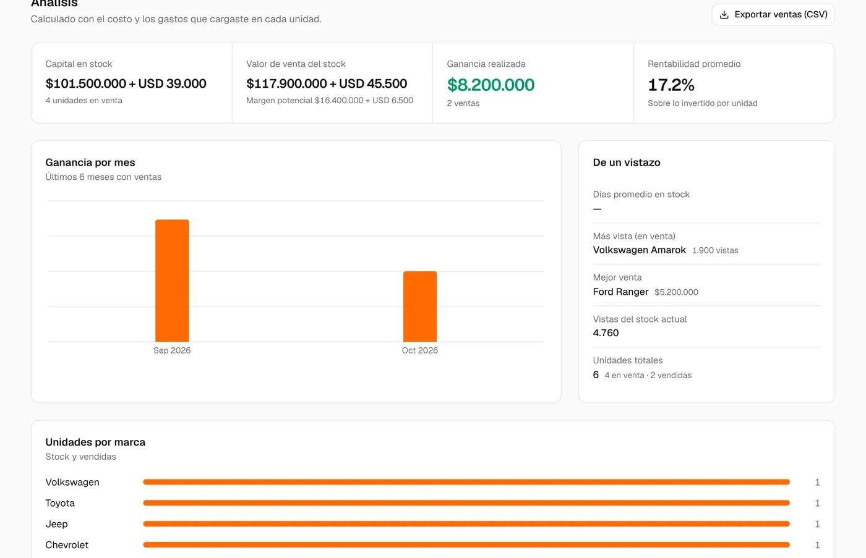Click the Capital en stock label

click(79, 64)
